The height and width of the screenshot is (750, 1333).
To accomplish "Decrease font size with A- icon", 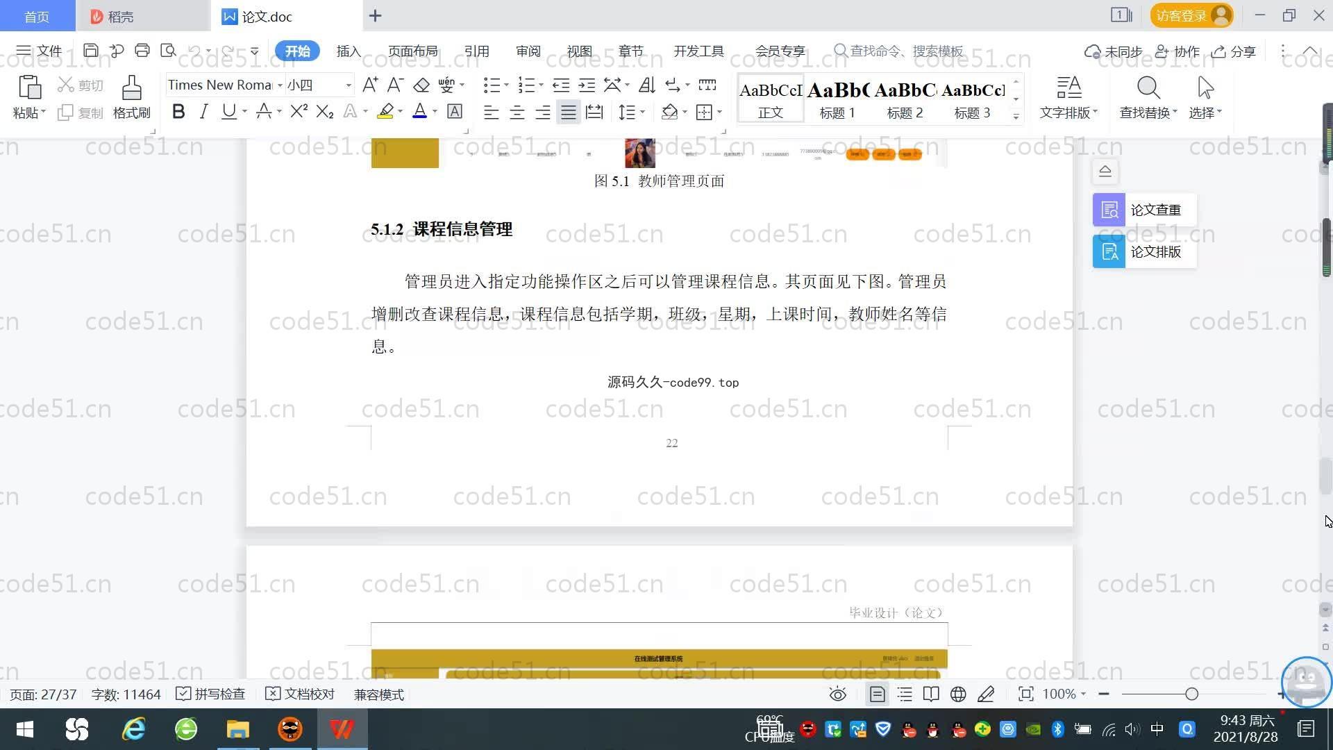I will (395, 85).
